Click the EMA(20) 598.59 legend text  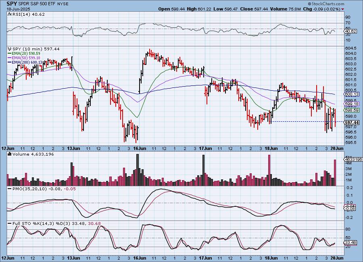coord(26,54)
